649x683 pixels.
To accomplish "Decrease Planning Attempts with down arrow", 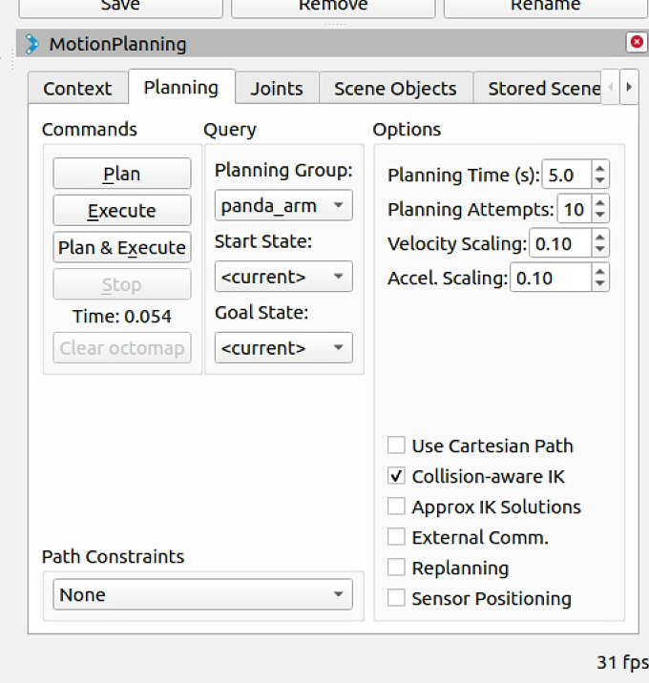I will (600, 215).
